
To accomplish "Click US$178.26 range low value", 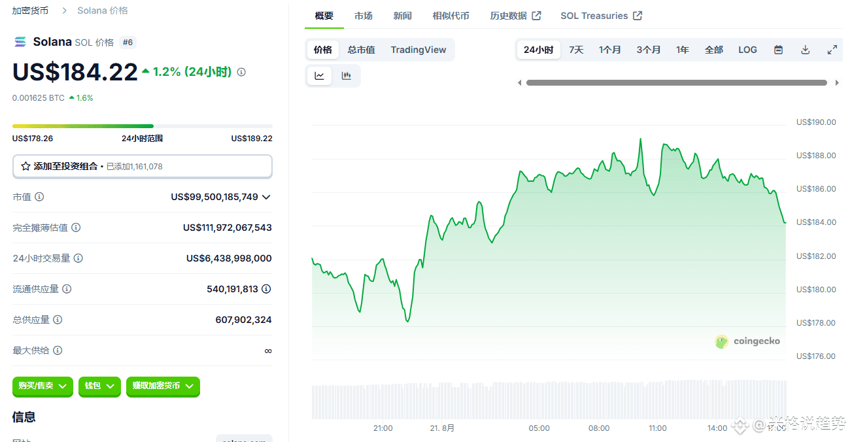I will tap(33, 139).
